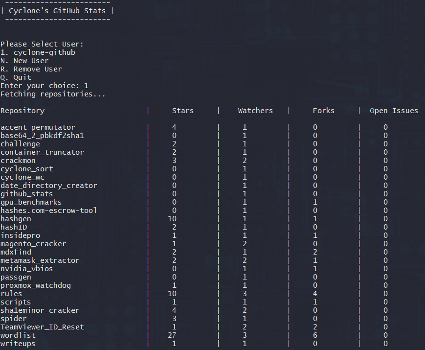425x350 pixels.
Task: Click the "Repository" column header
Action: coord(22,111)
